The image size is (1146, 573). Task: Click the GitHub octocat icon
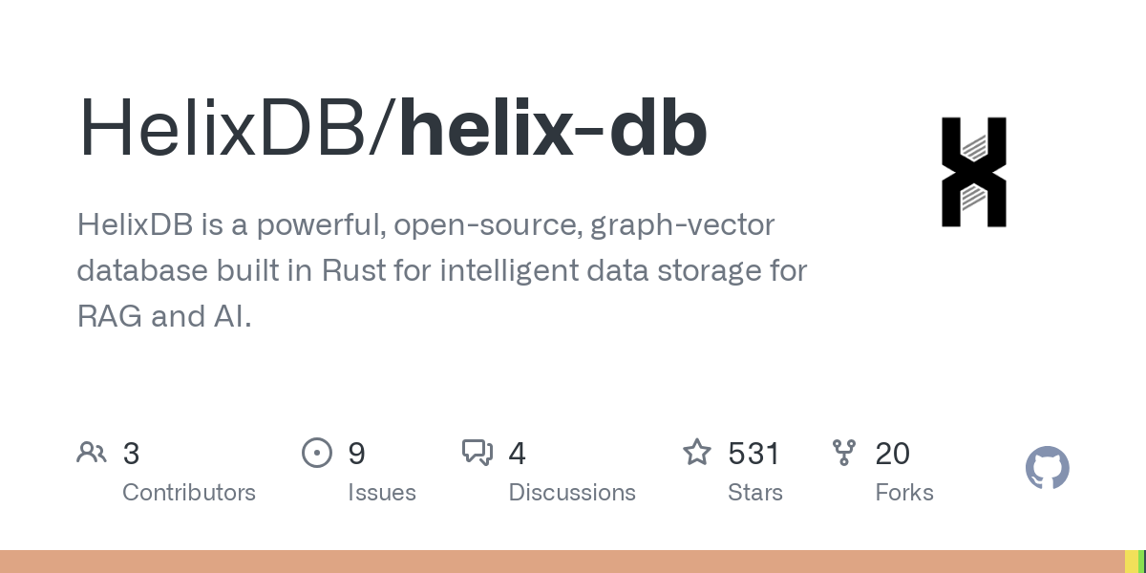[1048, 468]
